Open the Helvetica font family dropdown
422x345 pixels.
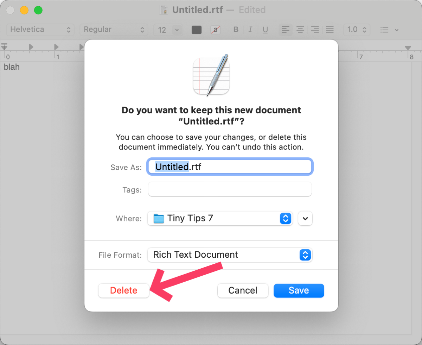[40, 30]
